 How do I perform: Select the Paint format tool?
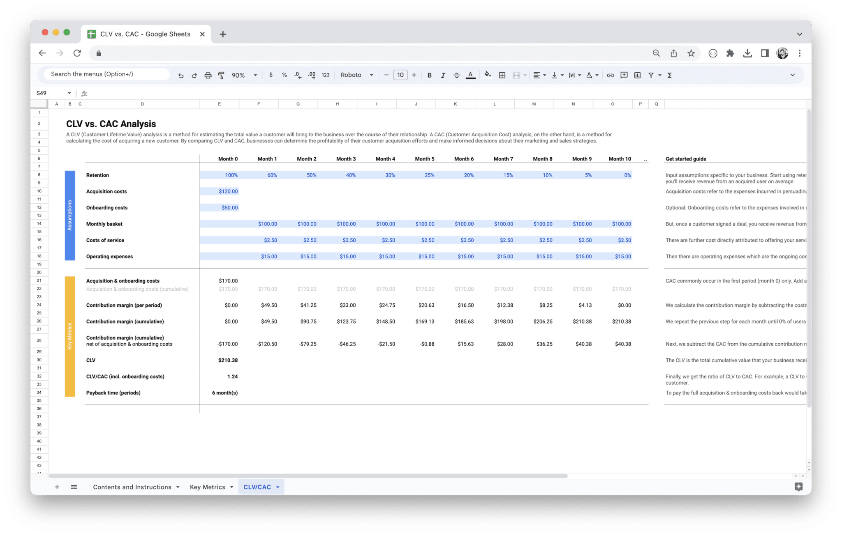(221, 75)
